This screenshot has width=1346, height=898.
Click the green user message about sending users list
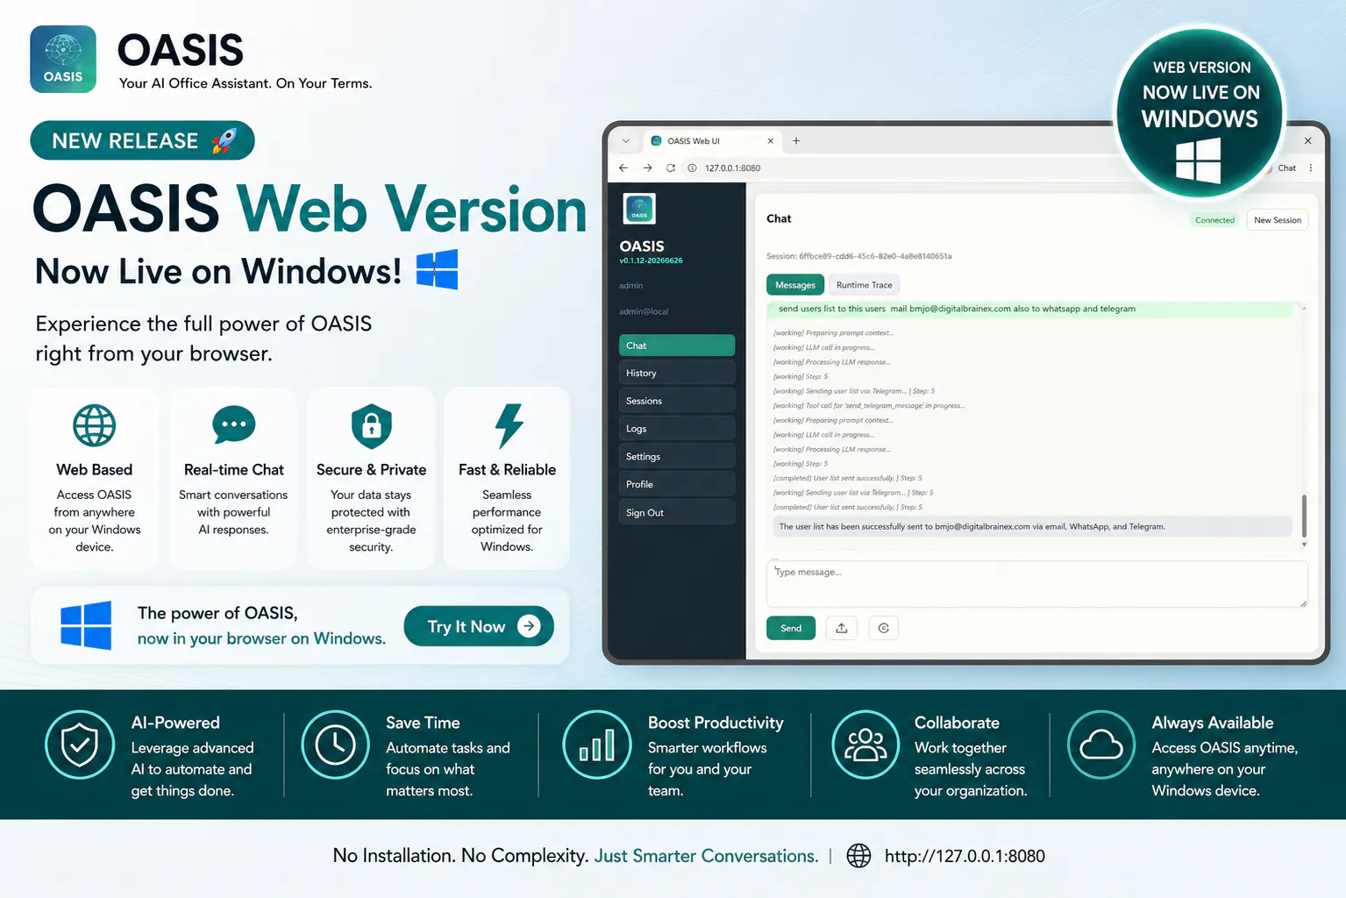(1030, 309)
